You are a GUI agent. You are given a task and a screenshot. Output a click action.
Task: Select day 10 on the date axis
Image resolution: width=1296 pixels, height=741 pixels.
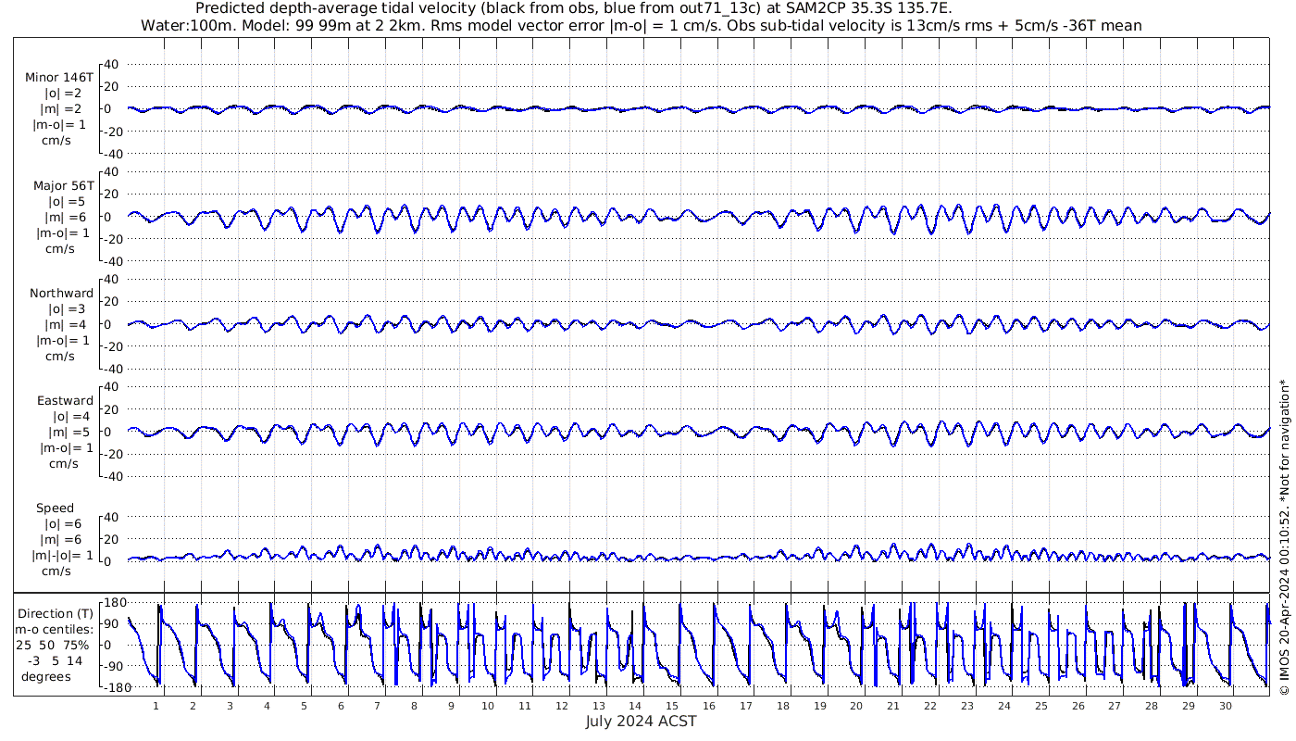coord(488,706)
